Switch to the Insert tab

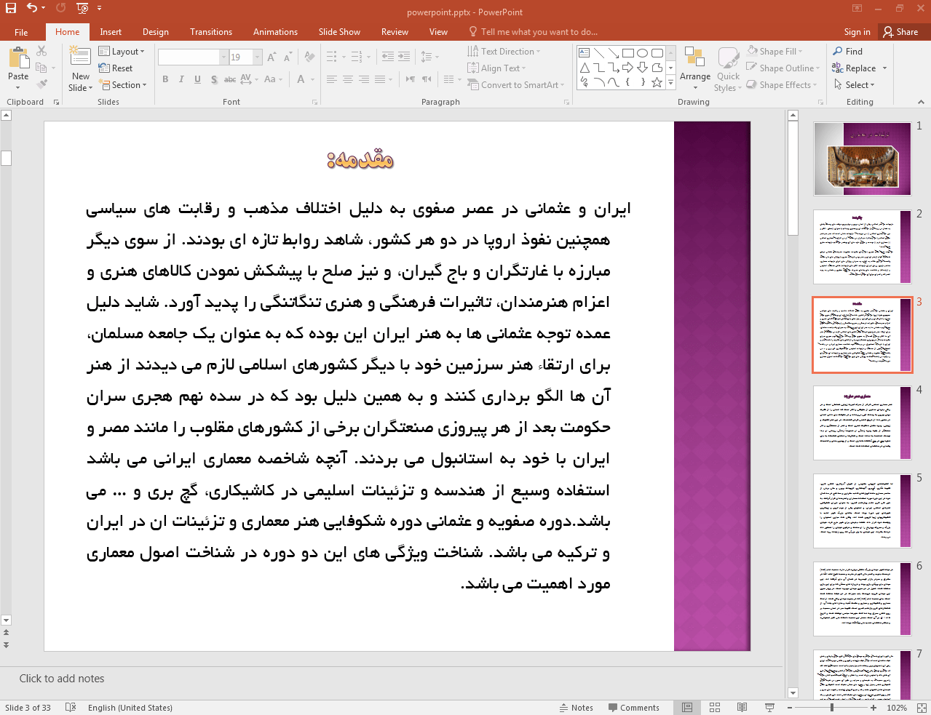pos(111,32)
